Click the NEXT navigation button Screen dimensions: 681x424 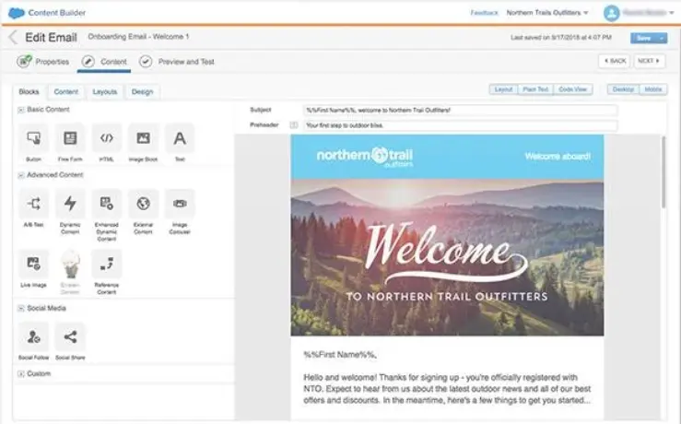coord(649,61)
